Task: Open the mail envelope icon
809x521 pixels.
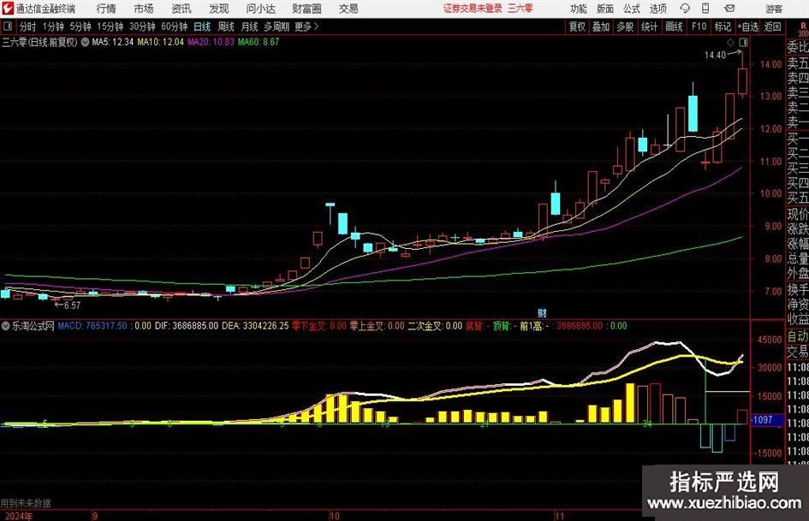Action: (x=729, y=9)
